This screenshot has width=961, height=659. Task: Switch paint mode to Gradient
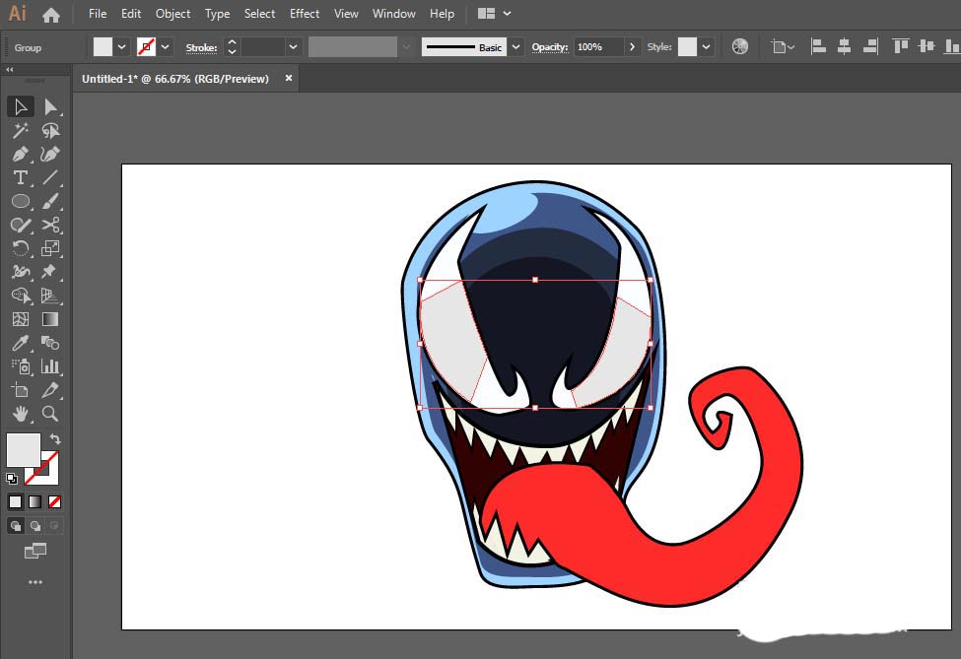pyautogui.click(x=35, y=501)
